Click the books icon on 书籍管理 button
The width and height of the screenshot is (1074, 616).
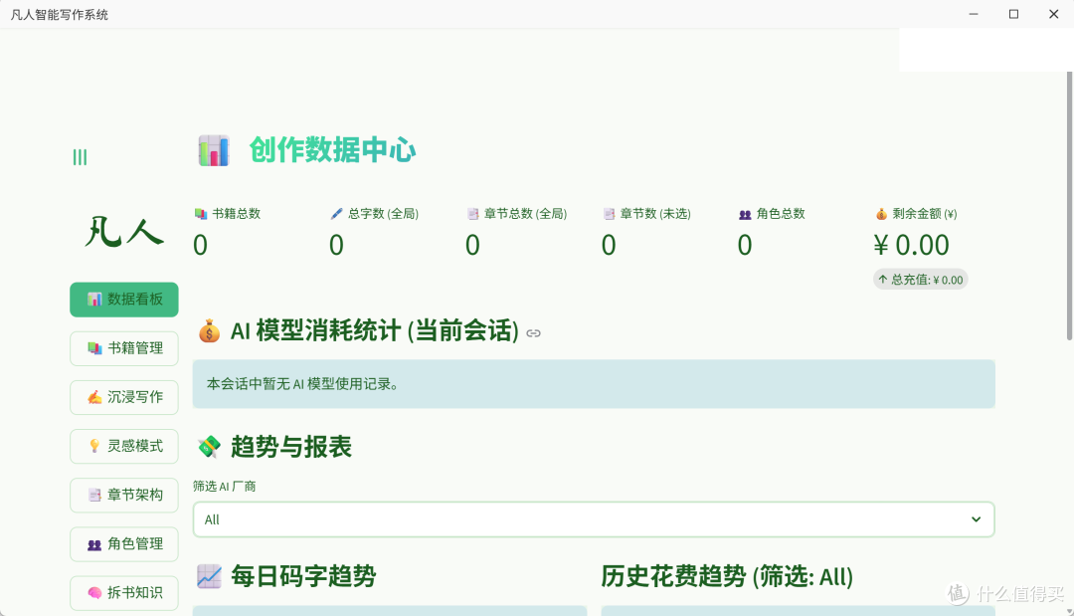(x=94, y=348)
